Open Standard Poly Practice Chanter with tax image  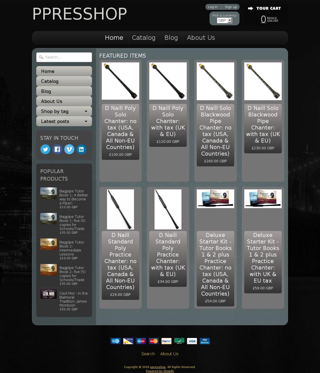click(168, 209)
